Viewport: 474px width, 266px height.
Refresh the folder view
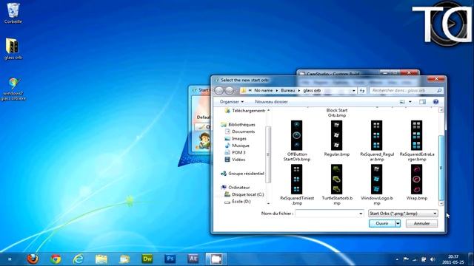click(x=362, y=90)
